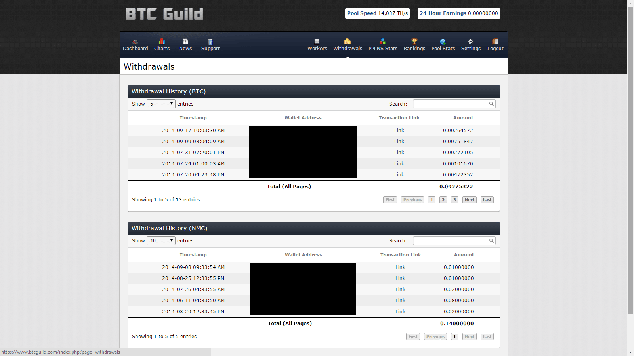
Task: Sort NMC table by Amount header
Action: (x=464, y=255)
